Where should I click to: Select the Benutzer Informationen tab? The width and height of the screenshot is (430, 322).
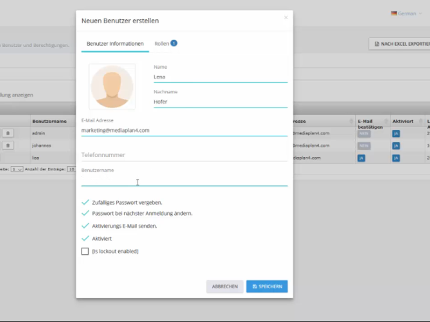(115, 43)
